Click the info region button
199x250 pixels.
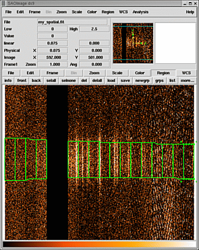8,81
